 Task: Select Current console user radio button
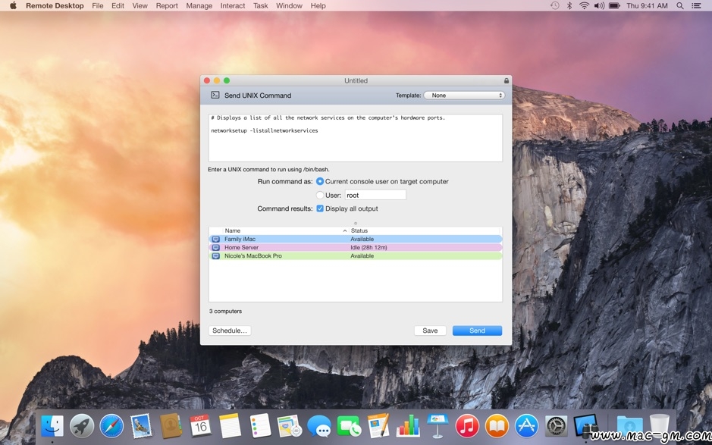click(x=320, y=181)
